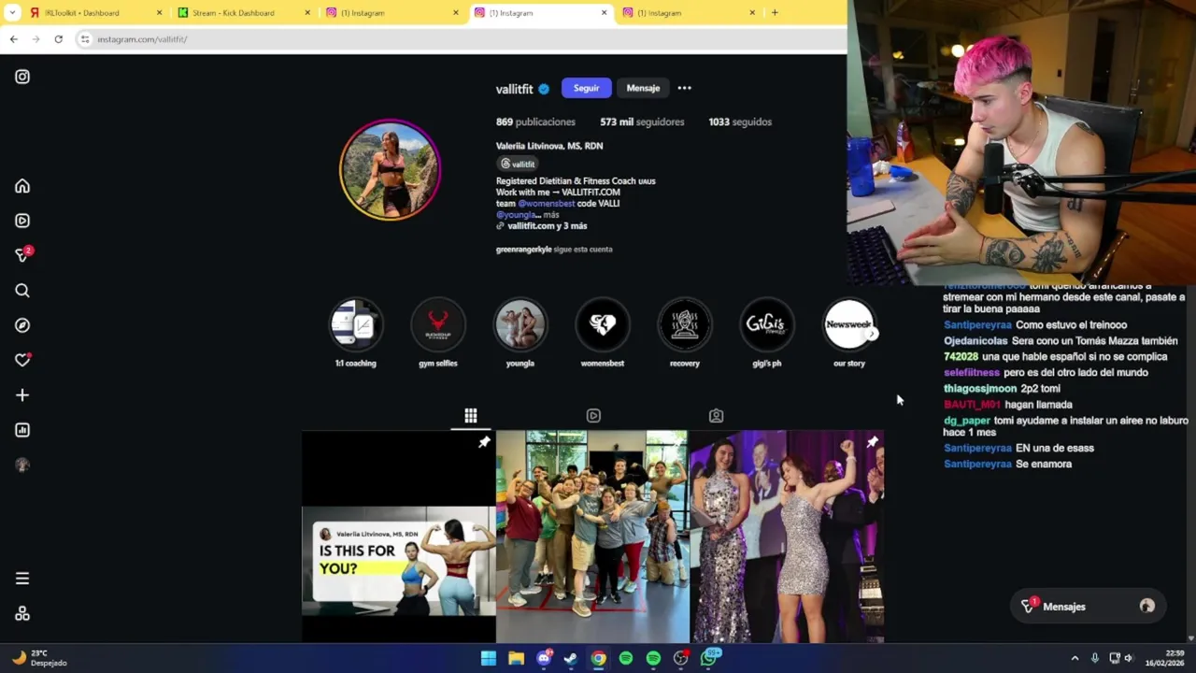
Task: Select the tagged photos tab
Action: (716, 416)
